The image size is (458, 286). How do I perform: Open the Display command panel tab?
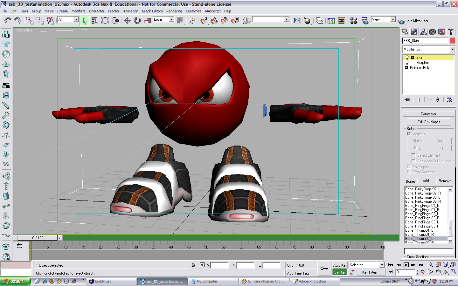point(441,32)
